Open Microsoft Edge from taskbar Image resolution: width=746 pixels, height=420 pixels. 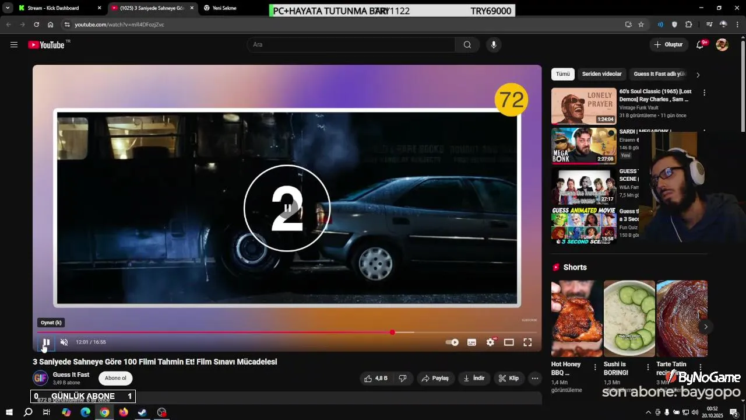85,412
